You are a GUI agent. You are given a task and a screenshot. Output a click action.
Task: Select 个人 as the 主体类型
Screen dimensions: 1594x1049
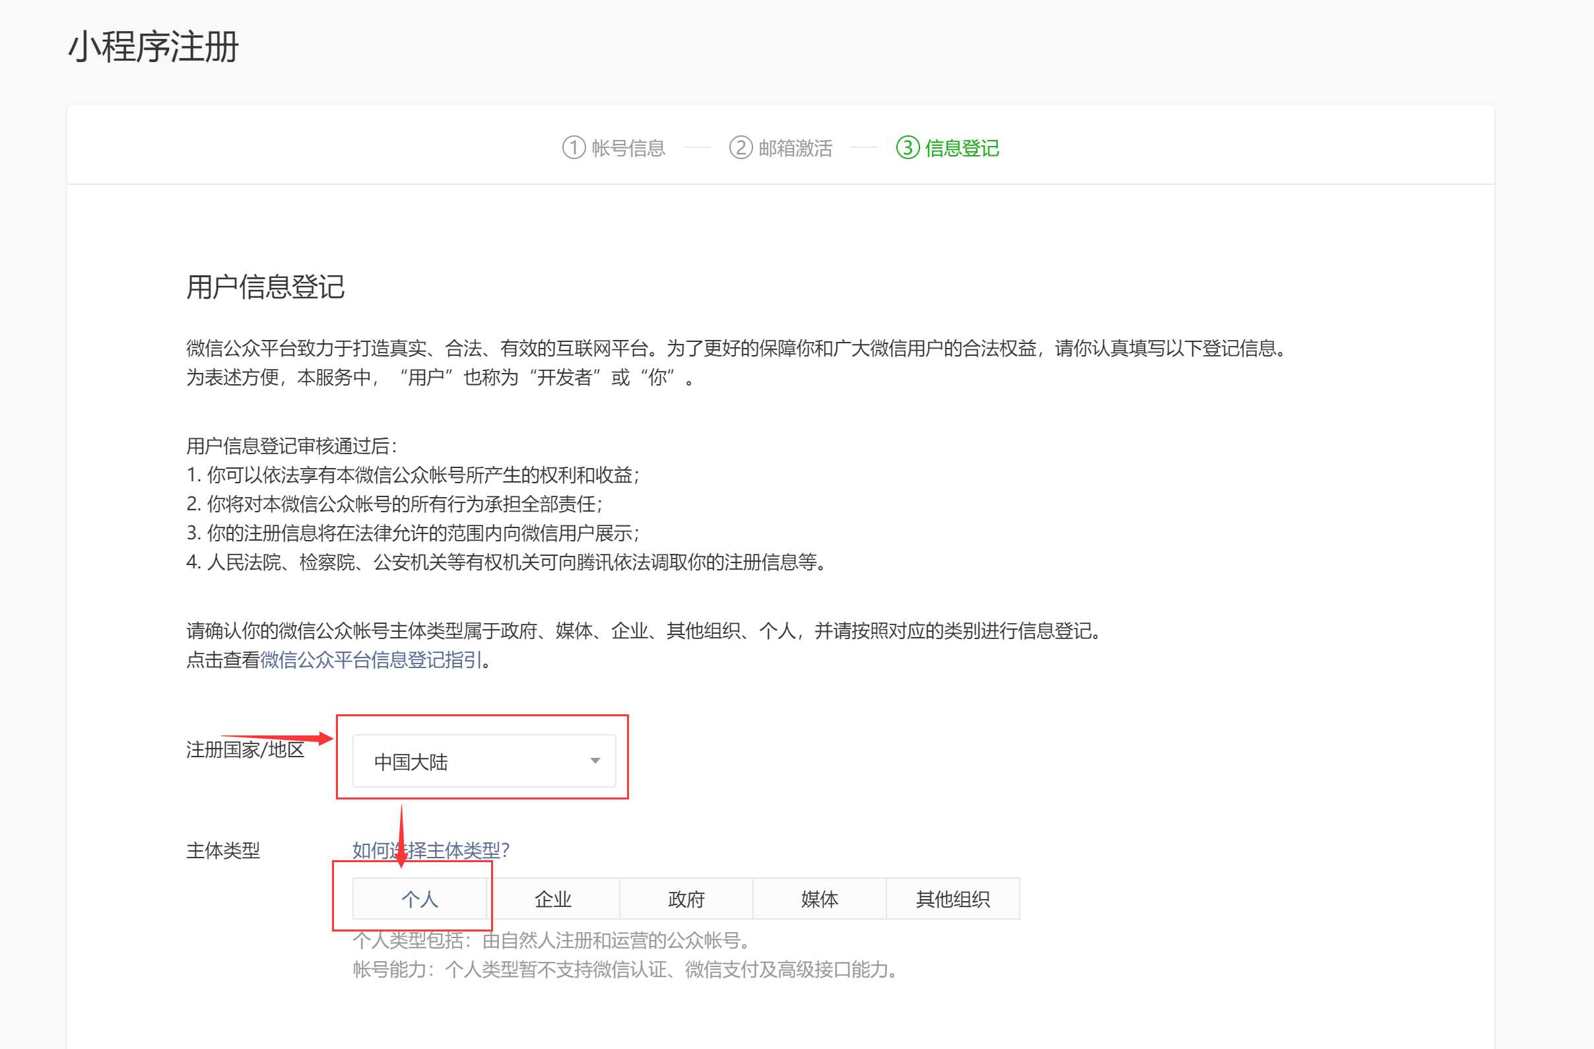[419, 899]
